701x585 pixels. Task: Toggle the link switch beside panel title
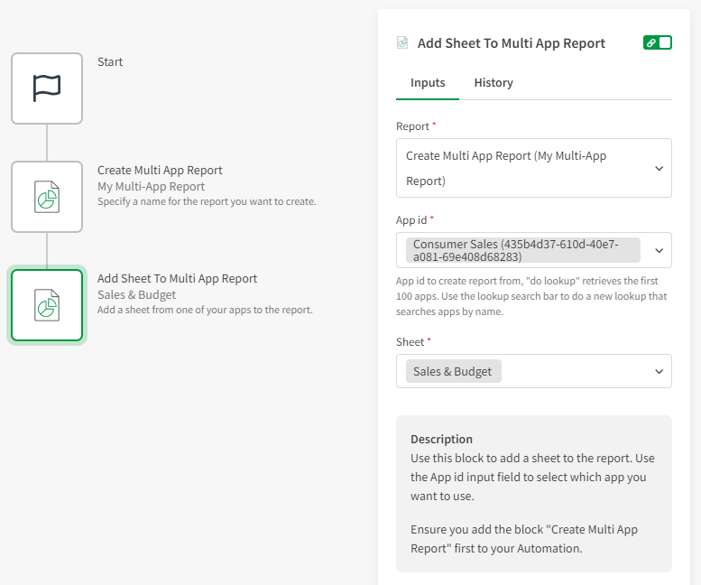tap(657, 42)
